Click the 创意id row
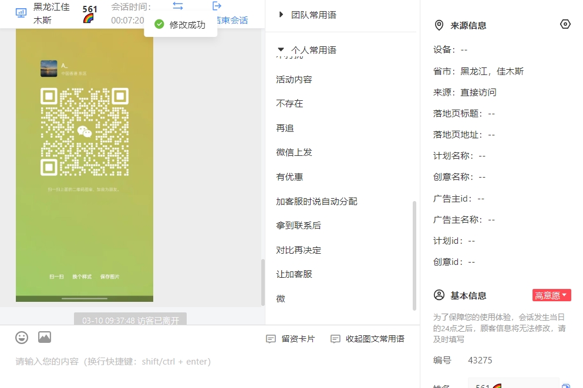 [454, 262]
